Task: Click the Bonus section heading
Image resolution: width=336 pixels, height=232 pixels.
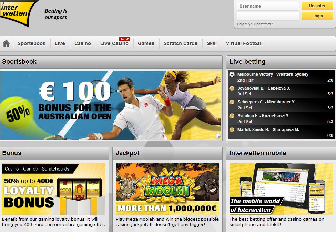Action: click(12, 153)
